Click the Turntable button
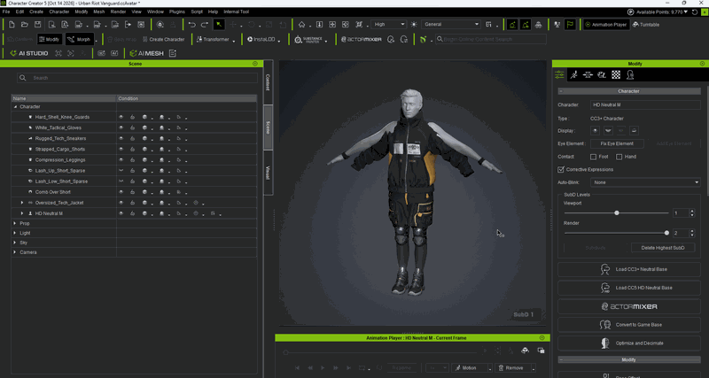The height and width of the screenshot is (378, 709). (646, 25)
